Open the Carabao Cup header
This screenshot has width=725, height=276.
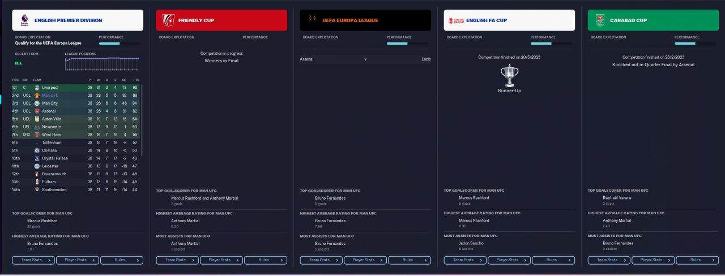pos(654,20)
